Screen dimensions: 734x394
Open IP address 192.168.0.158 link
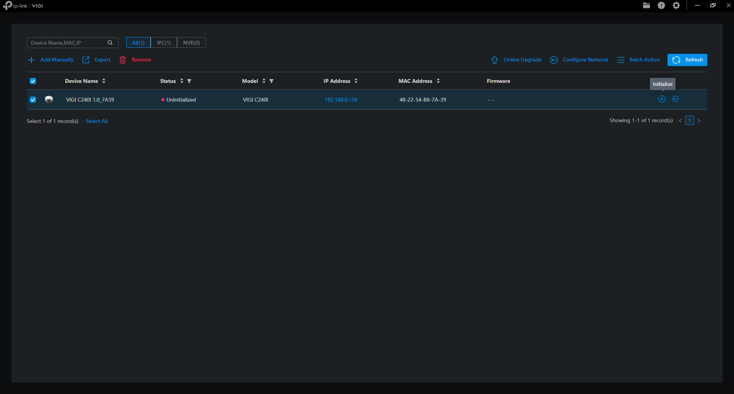click(341, 100)
